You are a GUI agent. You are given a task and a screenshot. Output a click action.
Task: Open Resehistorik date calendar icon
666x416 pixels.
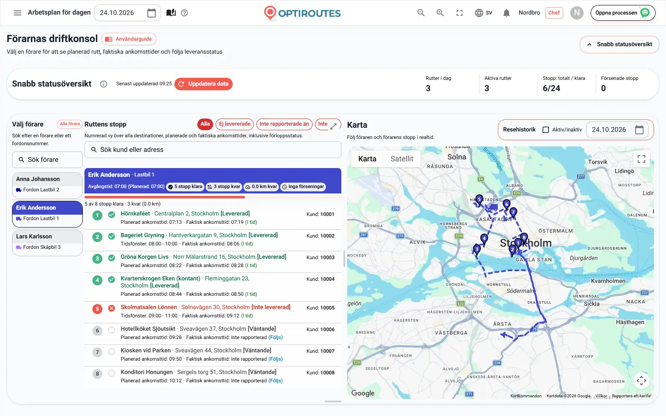pos(639,130)
